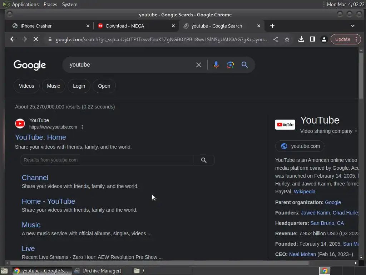This screenshot has width=366, height=275.
Task: Close the iPhone Crasher tab
Action: [x=88, y=26]
